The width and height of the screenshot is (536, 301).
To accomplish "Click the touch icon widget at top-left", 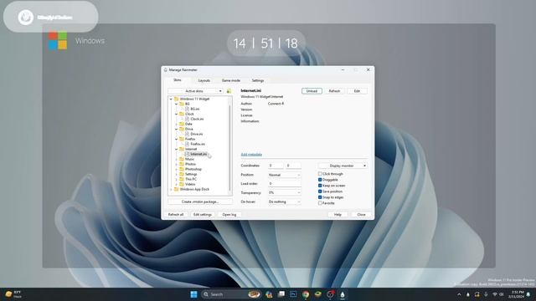I will [x=26, y=17].
